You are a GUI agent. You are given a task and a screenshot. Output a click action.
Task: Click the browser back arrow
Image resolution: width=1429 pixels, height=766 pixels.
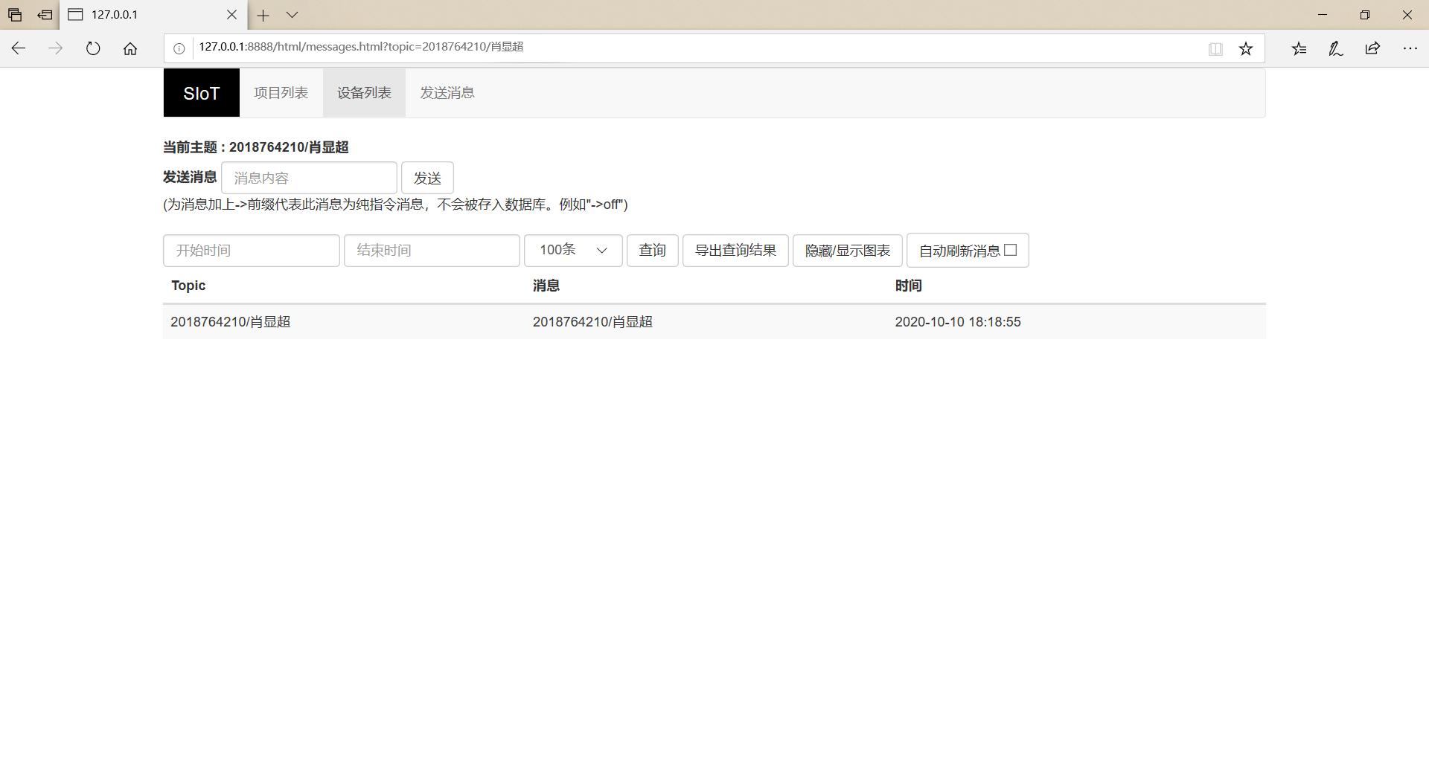pyautogui.click(x=18, y=48)
